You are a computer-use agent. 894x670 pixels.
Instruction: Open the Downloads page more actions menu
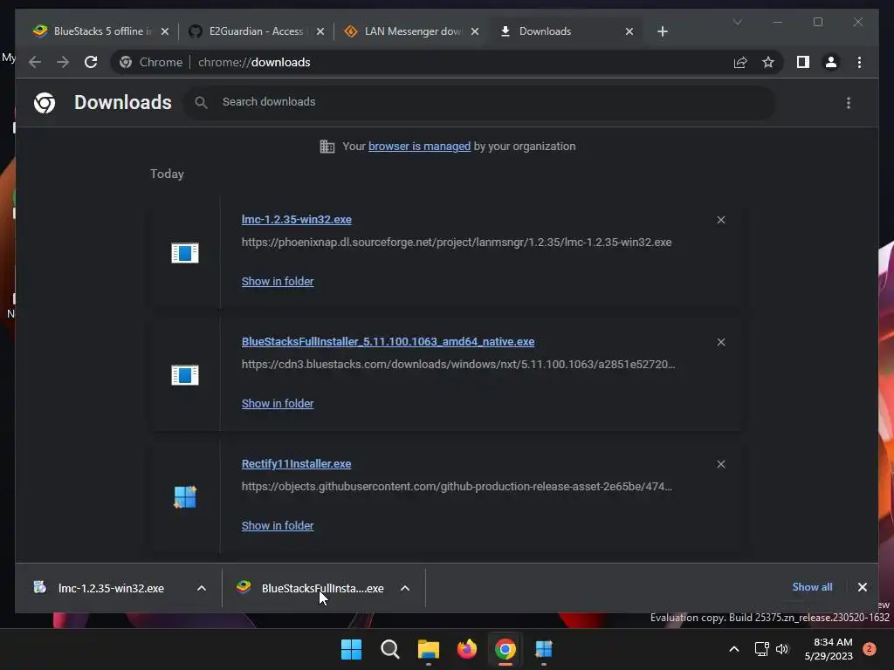(849, 103)
